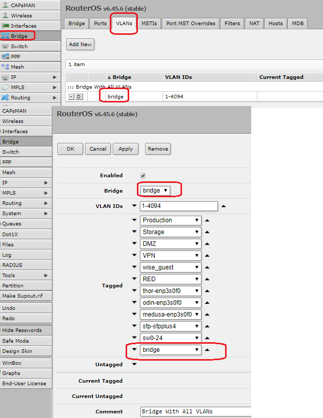323x418 pixels.
Task: Click the remove arrow next to sfp-sfpplus4
Action: tap(207, 326)
